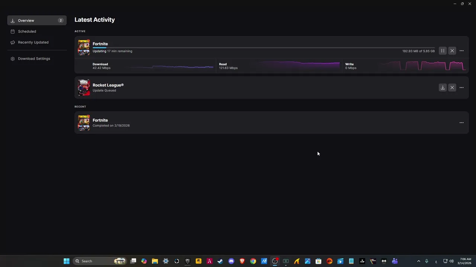
Task: Click "Update Queued" status text
Action: (x=104, y=90)
